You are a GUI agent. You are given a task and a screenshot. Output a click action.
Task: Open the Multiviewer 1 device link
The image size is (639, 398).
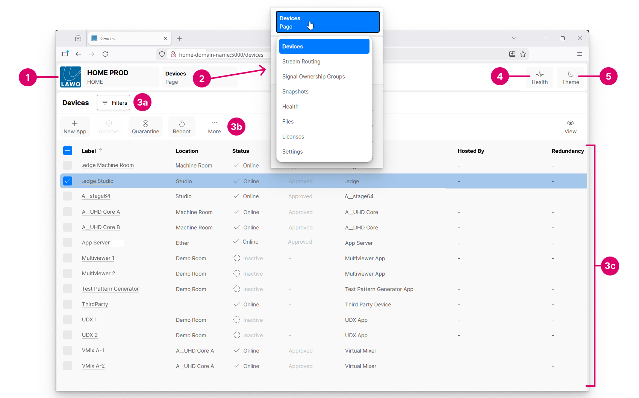coord(98,258)
